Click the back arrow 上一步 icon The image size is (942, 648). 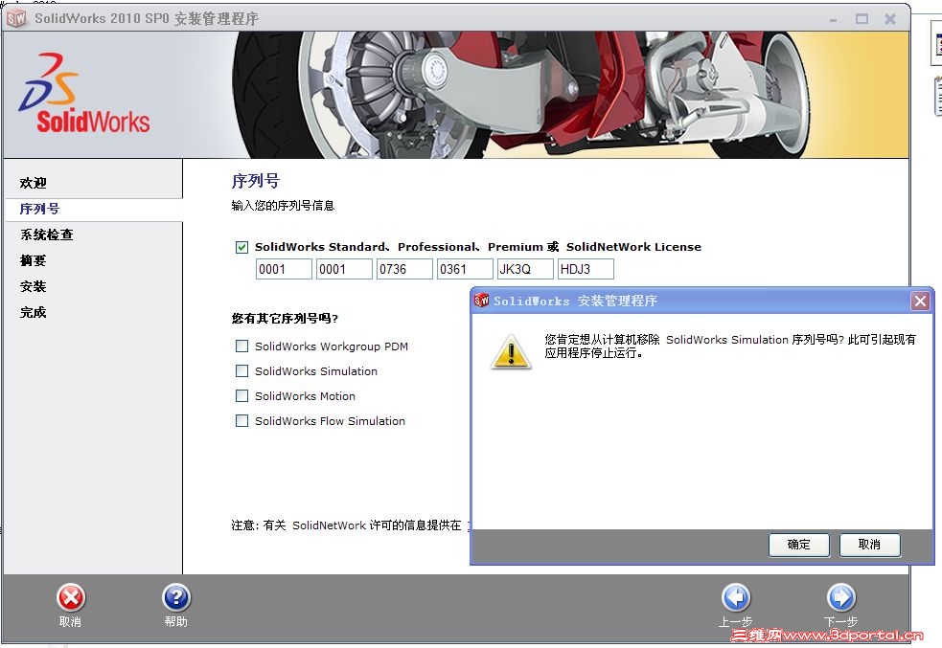point(735,597)
